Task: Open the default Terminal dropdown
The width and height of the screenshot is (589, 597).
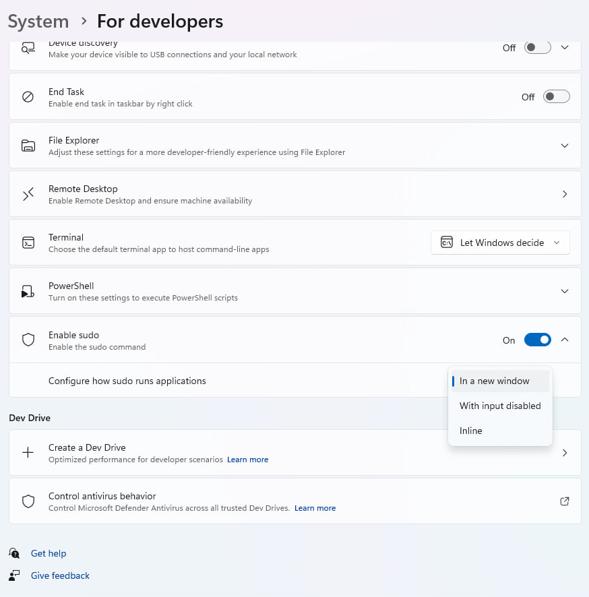Action: [500, 242]
